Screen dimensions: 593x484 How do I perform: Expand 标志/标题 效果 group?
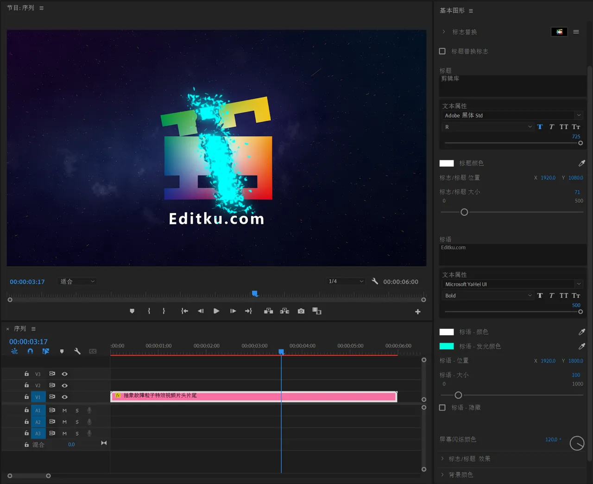point(442,459)
